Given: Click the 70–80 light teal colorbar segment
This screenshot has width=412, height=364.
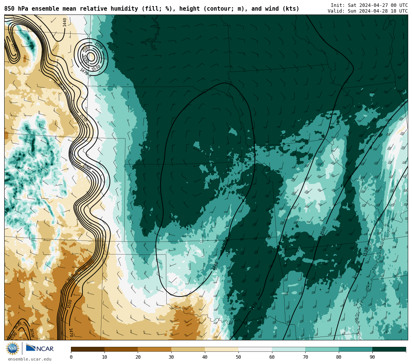Looking at the screenshot, I should pyautogui.click(x=322, y=349).
